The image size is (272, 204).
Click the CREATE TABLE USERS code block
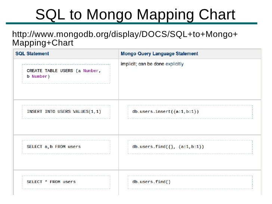(66, 74)
